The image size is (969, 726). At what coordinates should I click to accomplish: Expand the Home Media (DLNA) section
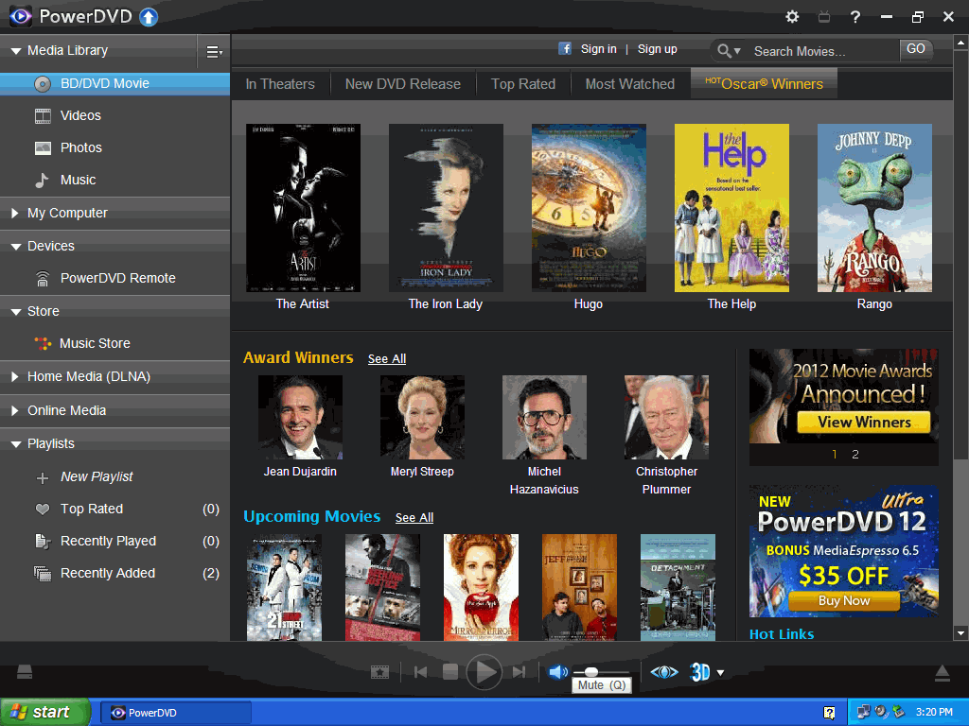coord(88,376)
